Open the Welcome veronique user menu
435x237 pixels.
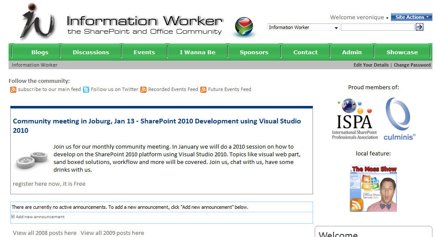[x=359, y=18]
